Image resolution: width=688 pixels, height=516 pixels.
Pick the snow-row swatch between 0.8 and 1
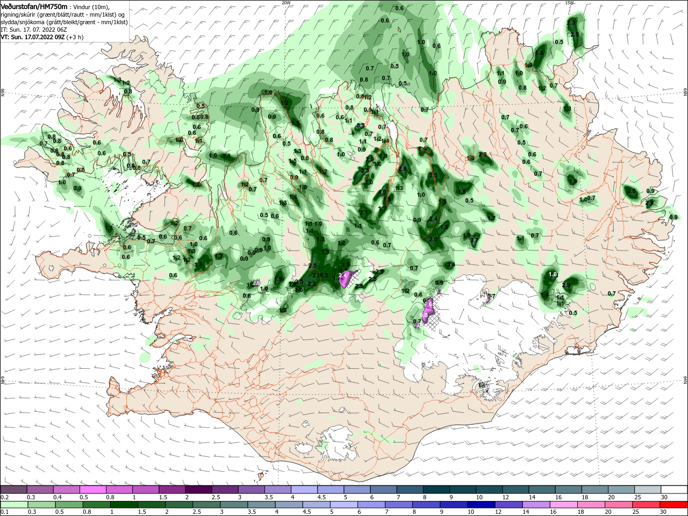coord(119,490)
